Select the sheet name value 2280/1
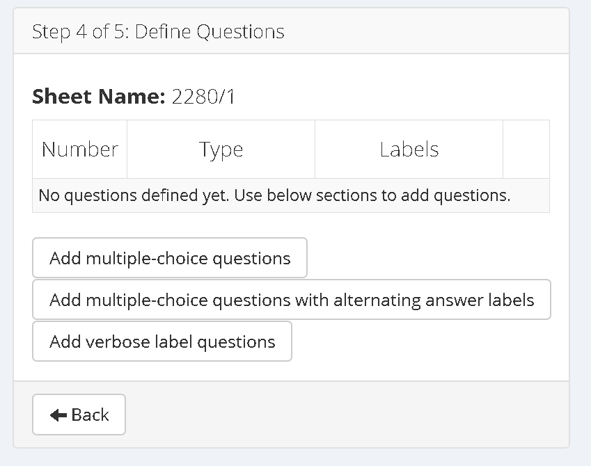591x466 pixels. (x=203, y=97)
